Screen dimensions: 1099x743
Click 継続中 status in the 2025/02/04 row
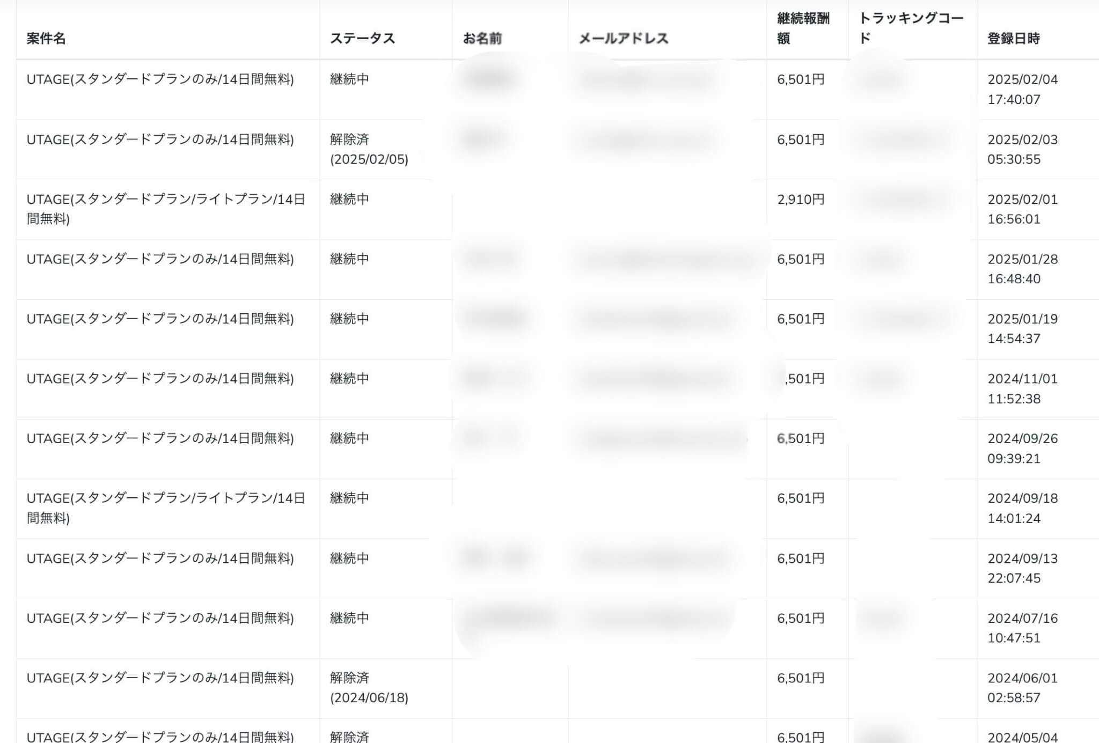tap(349, 79)
